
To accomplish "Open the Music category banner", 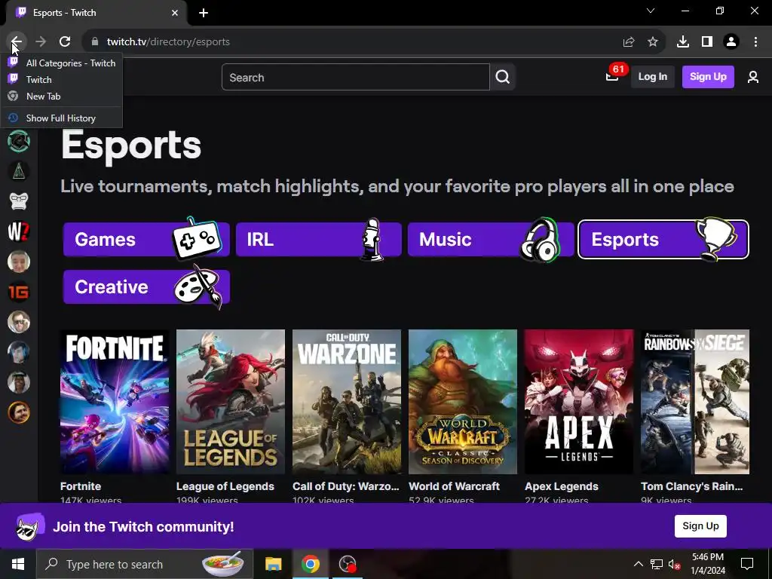I will 491,239.
